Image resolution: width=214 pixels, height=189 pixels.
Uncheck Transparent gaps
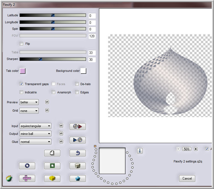tap(21, 84)
